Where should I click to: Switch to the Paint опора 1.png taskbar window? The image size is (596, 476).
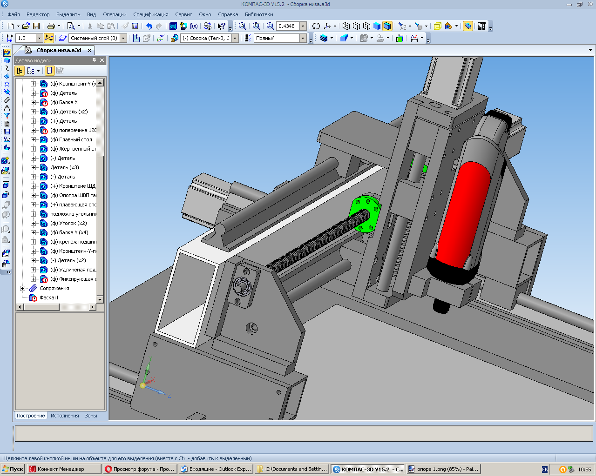click(443, 469)
